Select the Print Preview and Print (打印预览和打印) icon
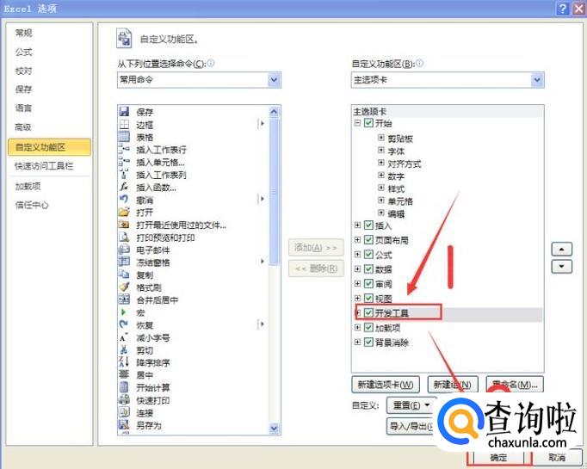587x469 pixels. tap(124, 237)
